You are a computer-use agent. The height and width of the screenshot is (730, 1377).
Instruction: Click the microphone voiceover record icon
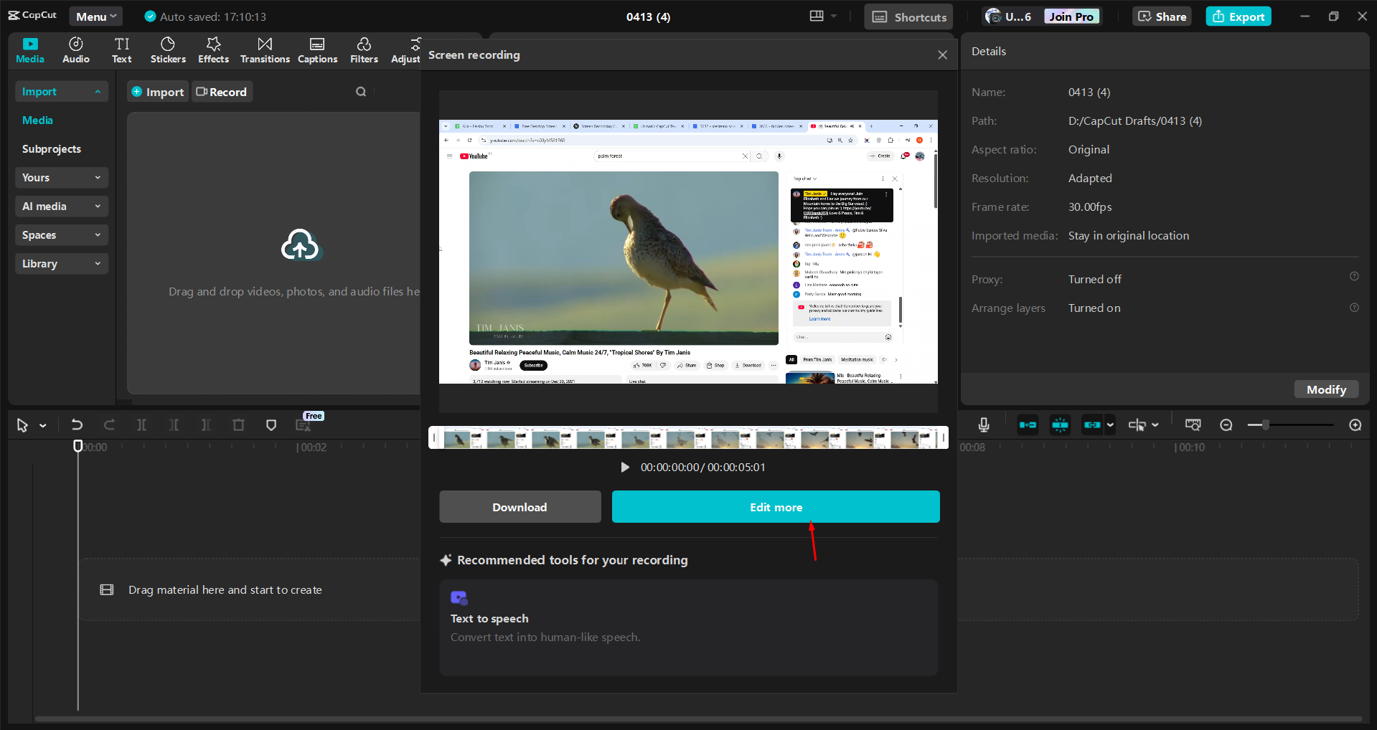click(984, 425)
